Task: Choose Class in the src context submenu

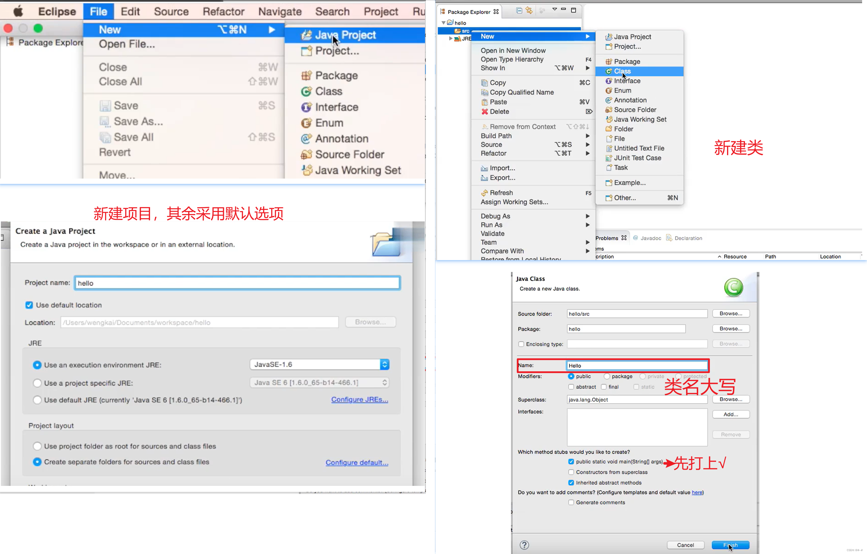Action: (x=639, y=71)
